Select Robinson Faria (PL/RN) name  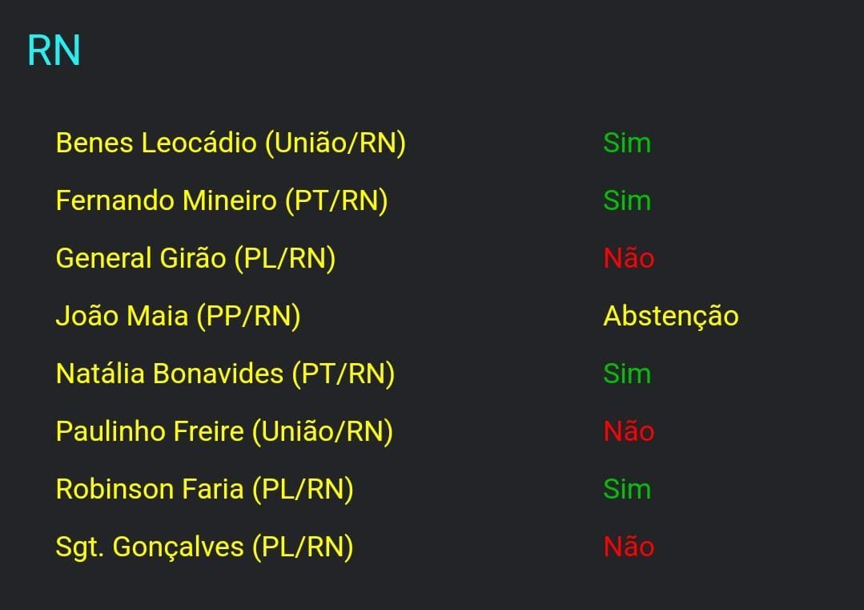pyautogui.click(x=204, y=490)
